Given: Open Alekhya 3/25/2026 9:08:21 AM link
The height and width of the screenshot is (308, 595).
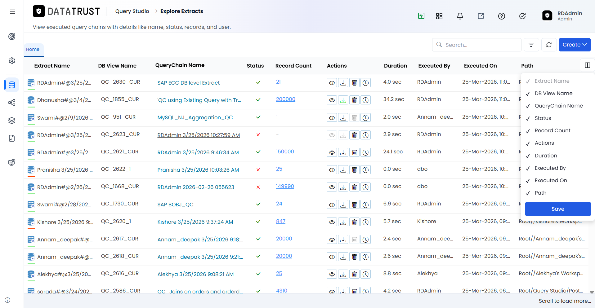Looking at the screenshot, I should (x=195, y=274).
